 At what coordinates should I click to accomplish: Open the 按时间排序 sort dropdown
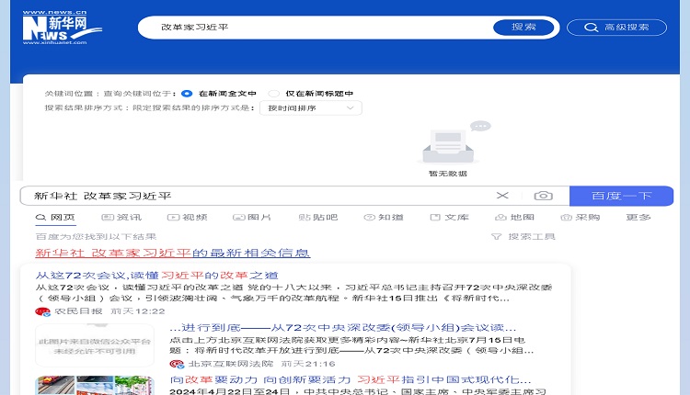click(x=311, y=108)
